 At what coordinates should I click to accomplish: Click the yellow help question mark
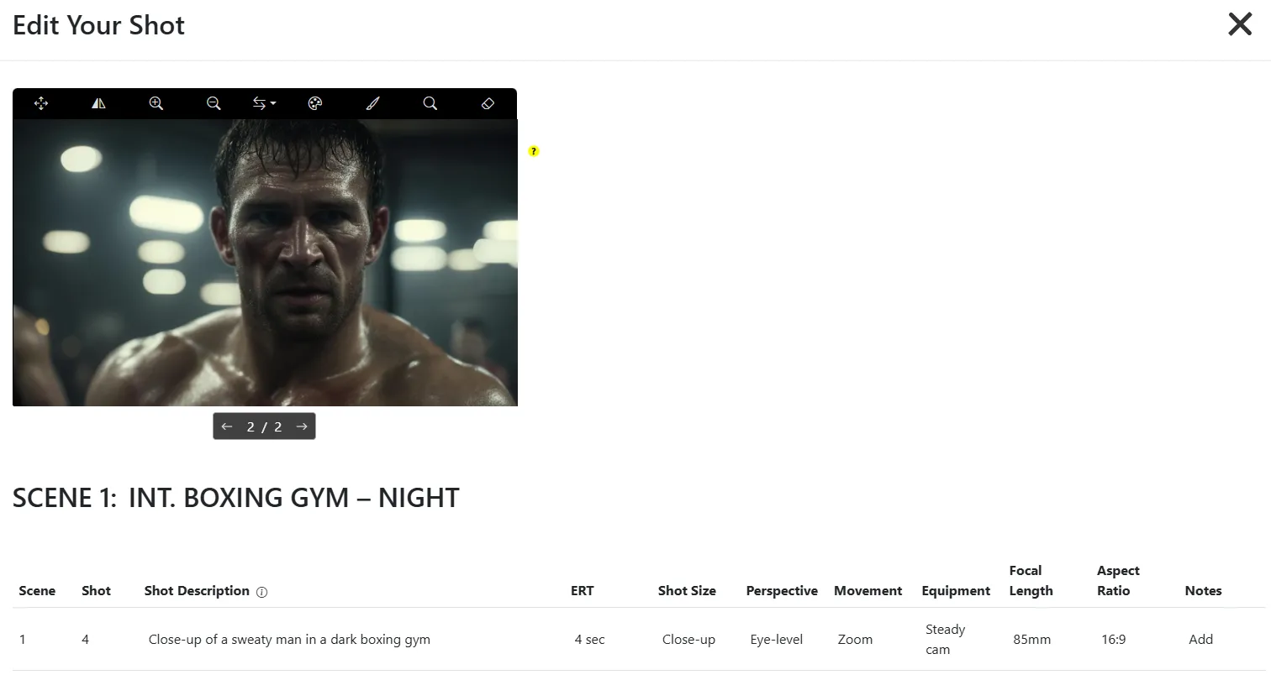click(x=534, y=151)
